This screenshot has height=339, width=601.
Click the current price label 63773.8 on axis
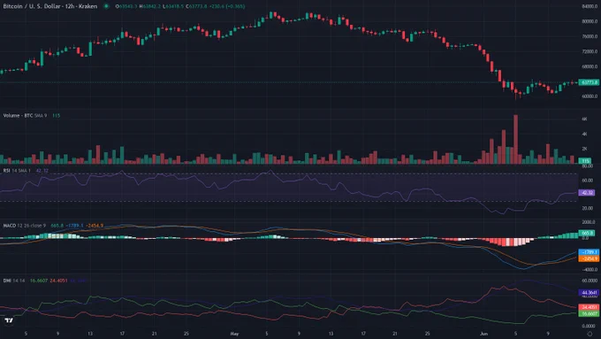tap(589, 82)
